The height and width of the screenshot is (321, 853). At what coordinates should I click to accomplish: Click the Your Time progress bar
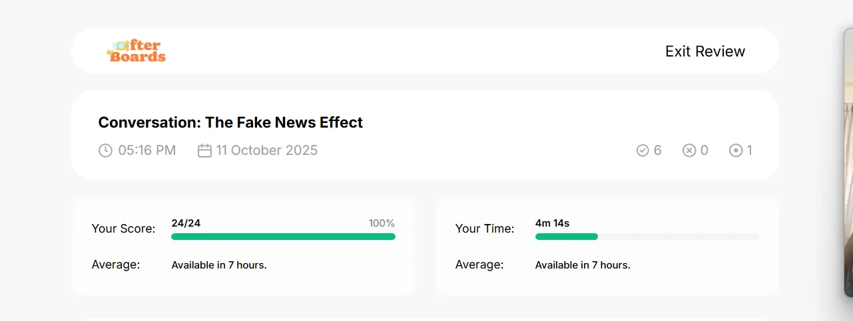point(647,237)
